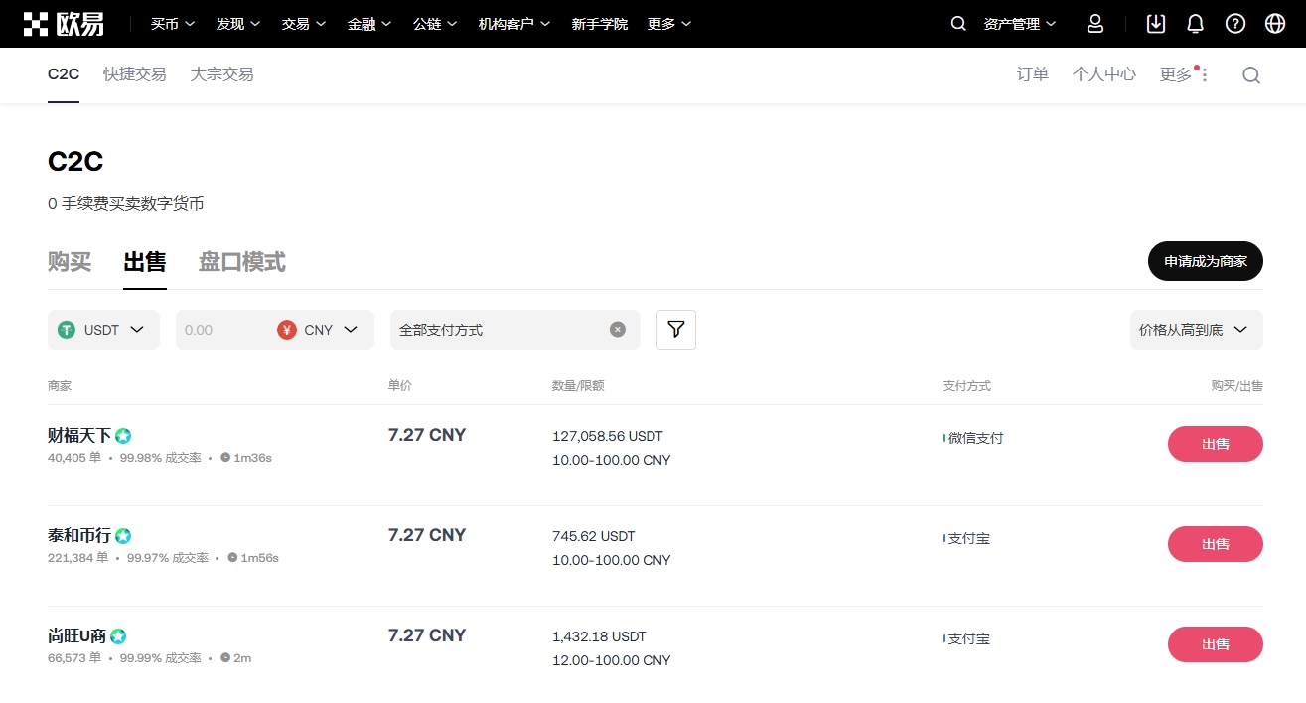The image size is (1306, 703).
Task: Click the notification bell icon
Action: [x=1195, y=23]
